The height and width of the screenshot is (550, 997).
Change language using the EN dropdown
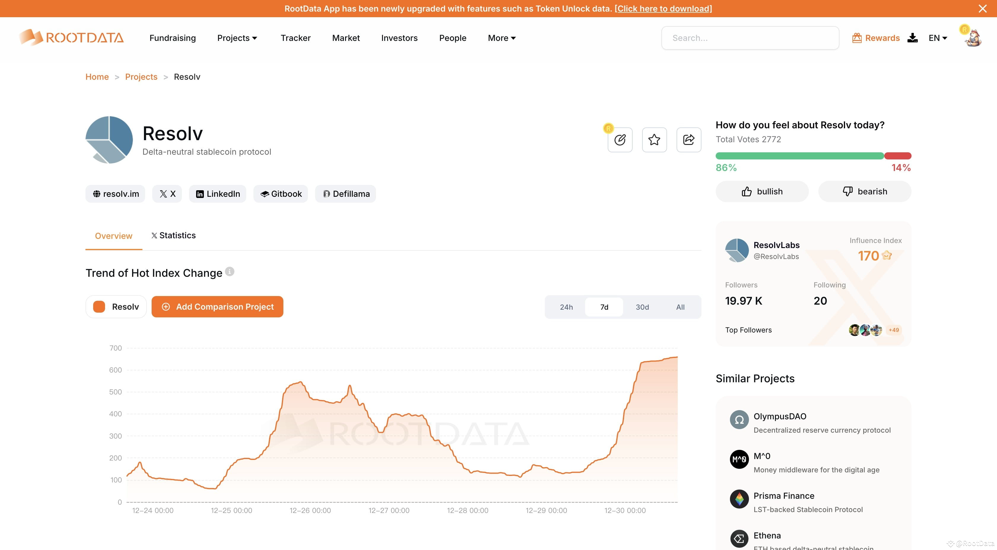point(937,38)
